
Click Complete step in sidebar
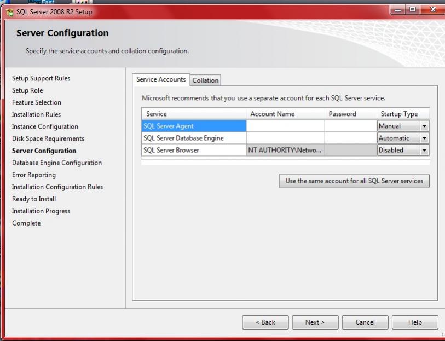(26, 223)
